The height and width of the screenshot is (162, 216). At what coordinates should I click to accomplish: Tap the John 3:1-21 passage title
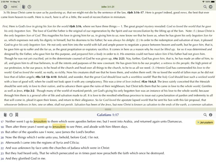108,7
